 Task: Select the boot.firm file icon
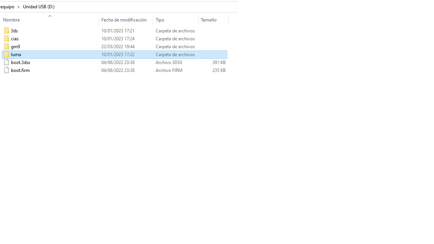point(6,70)
